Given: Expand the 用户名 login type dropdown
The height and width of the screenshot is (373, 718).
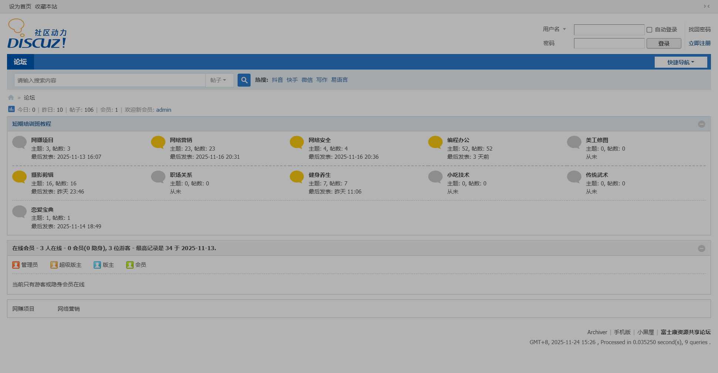Looking at the screenshot, I should pos(554,29).
